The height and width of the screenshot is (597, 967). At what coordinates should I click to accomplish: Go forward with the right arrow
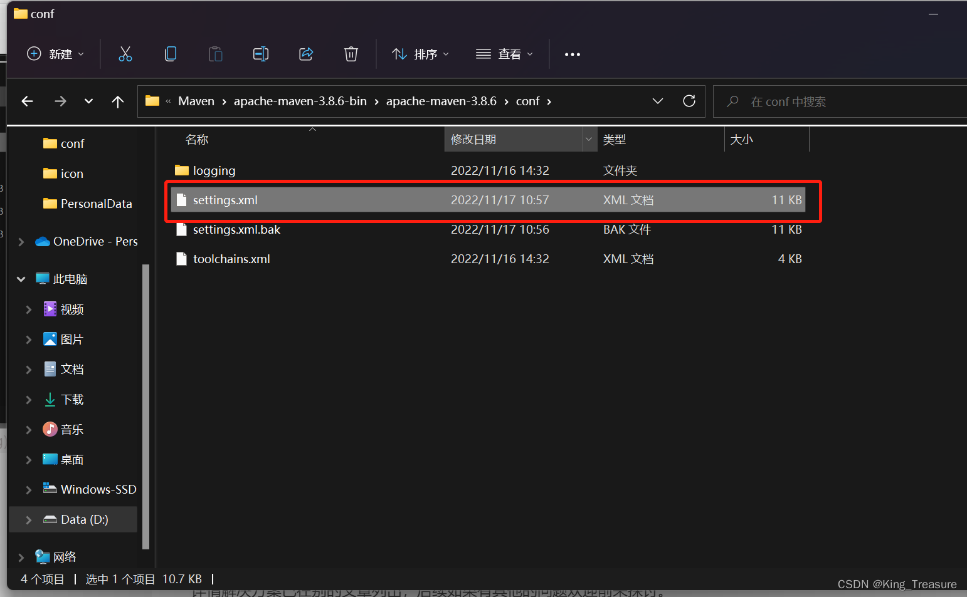click(x=60, y=101)
